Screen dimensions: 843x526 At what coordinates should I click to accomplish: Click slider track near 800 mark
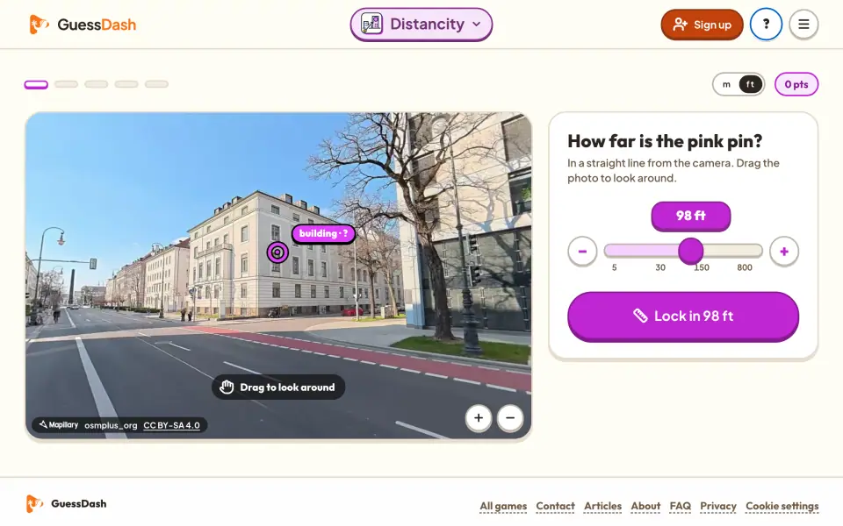tap(745, 251)
